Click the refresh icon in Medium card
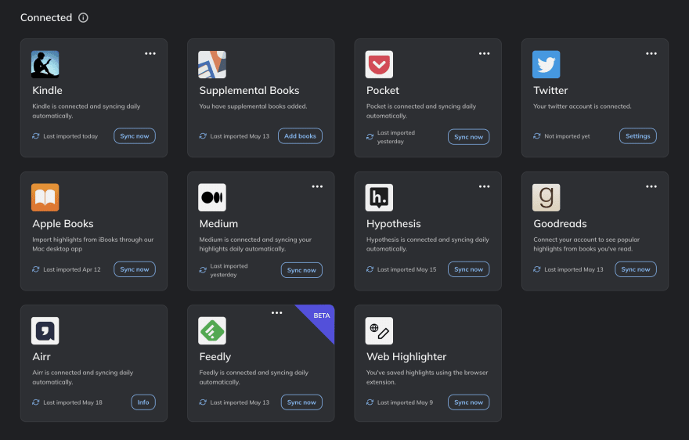 tap(203, 270)
